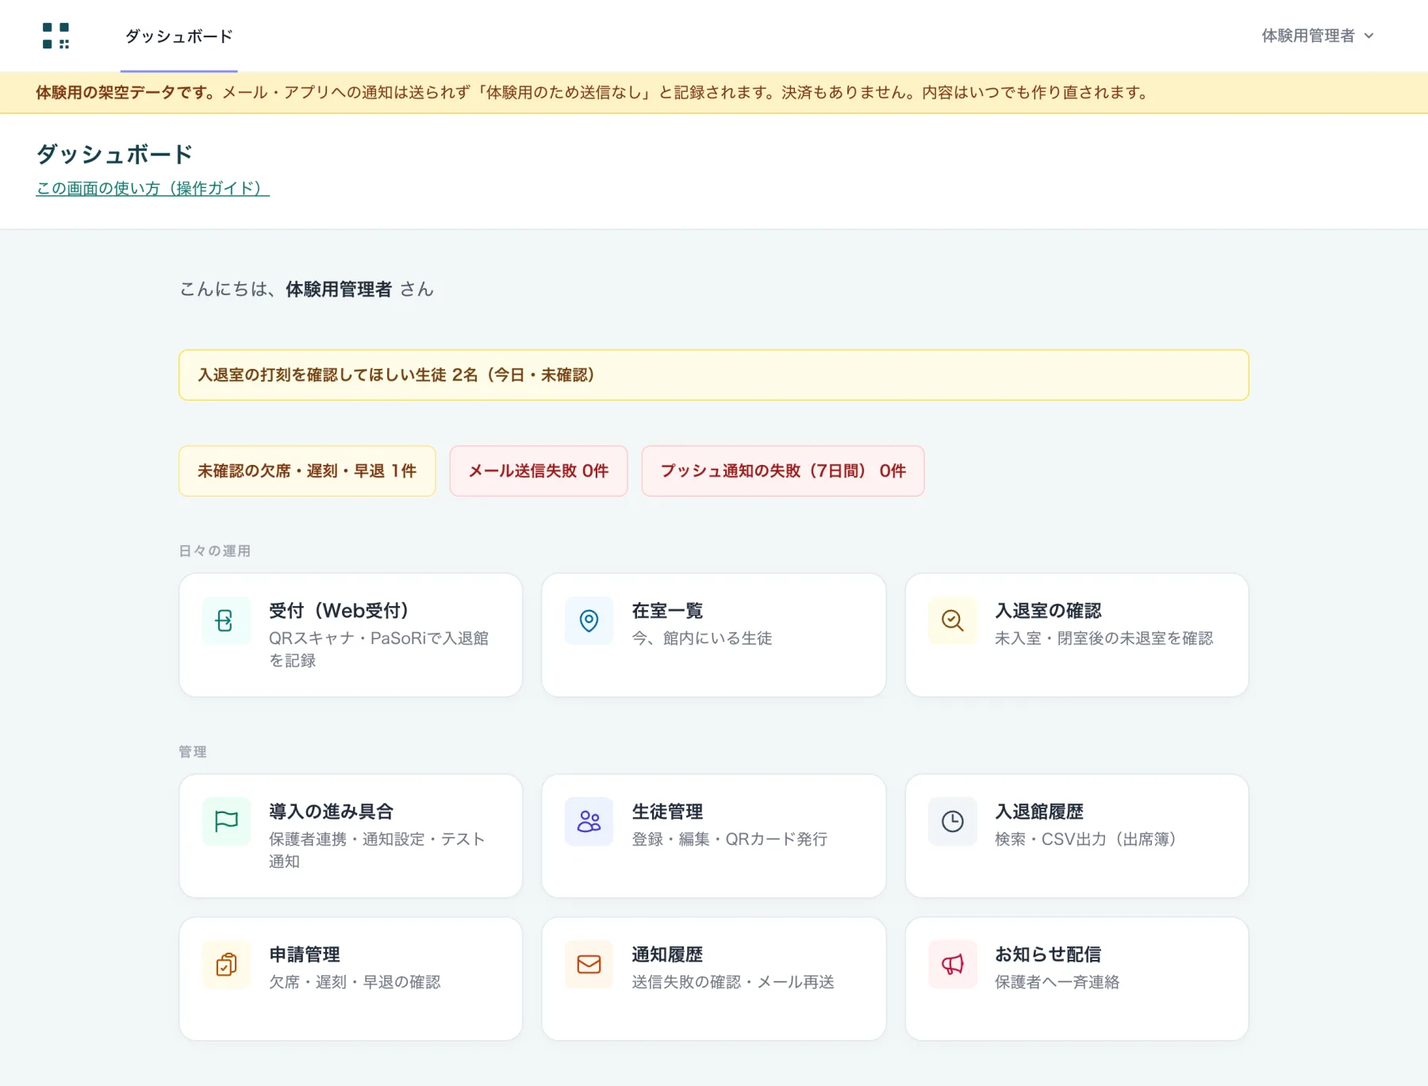Open the 受付（Web受付） card title

tap(339, 611)
